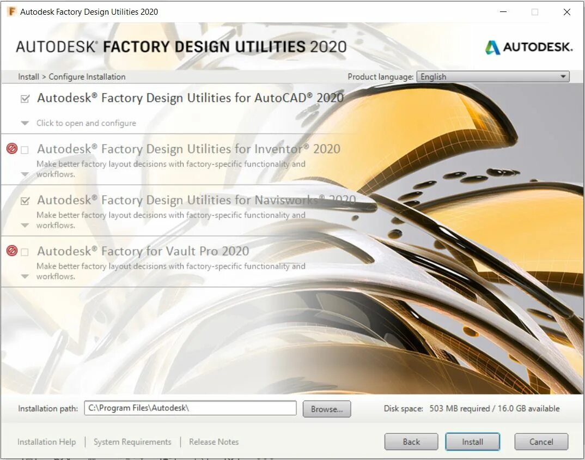Uncheck Factory Design Utilities for Navisworks 2020
Viewport: 585px width, 460px height.
[x=25, y=201]
